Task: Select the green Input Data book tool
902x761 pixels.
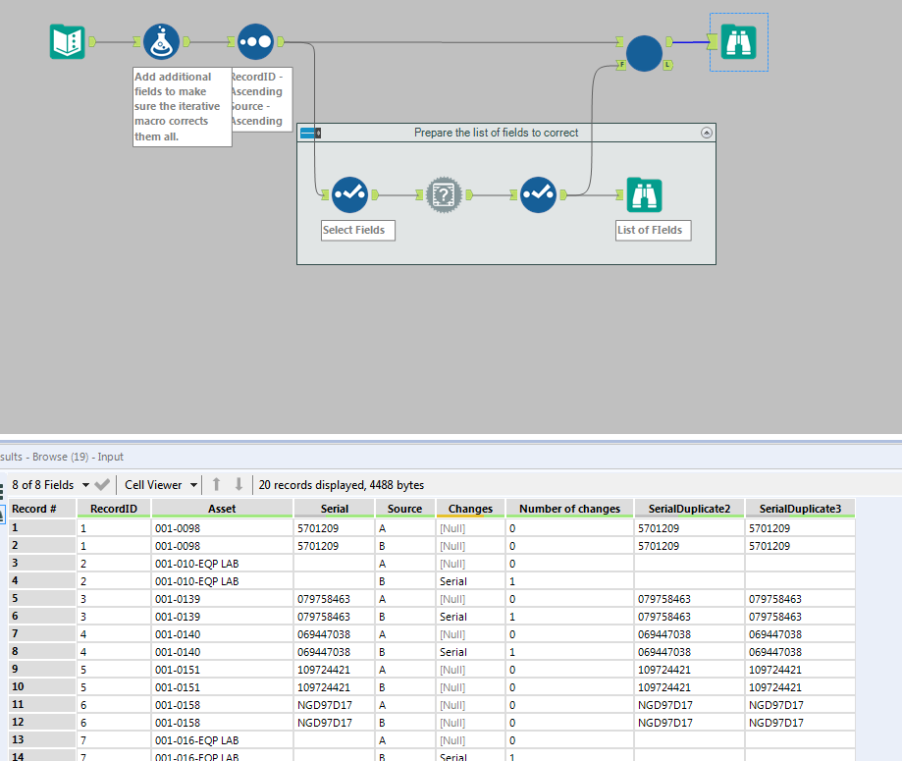Action: click(x=68, y=41)
